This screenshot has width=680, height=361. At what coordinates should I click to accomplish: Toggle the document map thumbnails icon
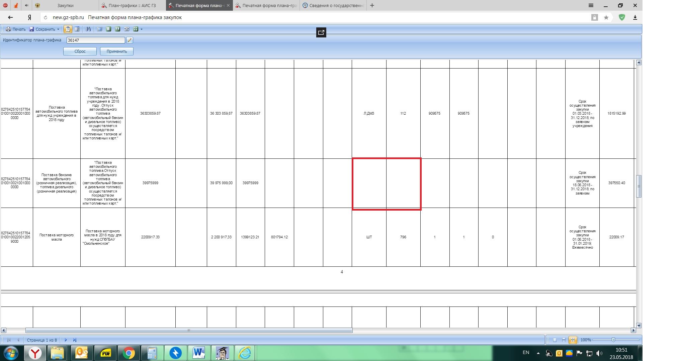pos(77,29)
